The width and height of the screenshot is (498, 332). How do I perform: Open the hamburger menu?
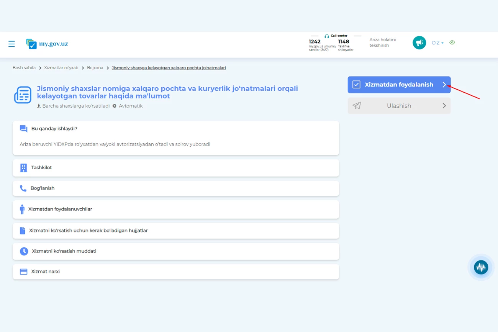(x=11, y=44)
